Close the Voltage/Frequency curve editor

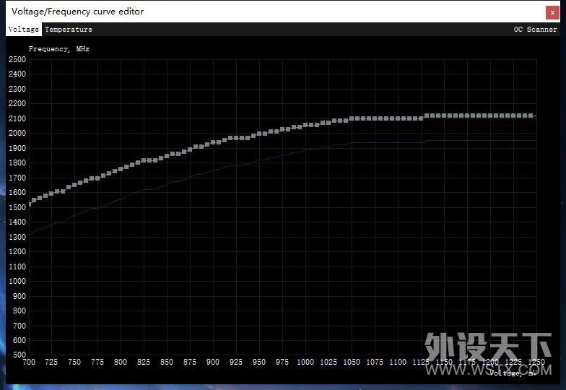coord(552,13)
